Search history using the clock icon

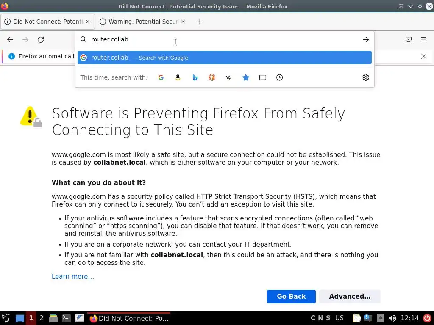280,78
